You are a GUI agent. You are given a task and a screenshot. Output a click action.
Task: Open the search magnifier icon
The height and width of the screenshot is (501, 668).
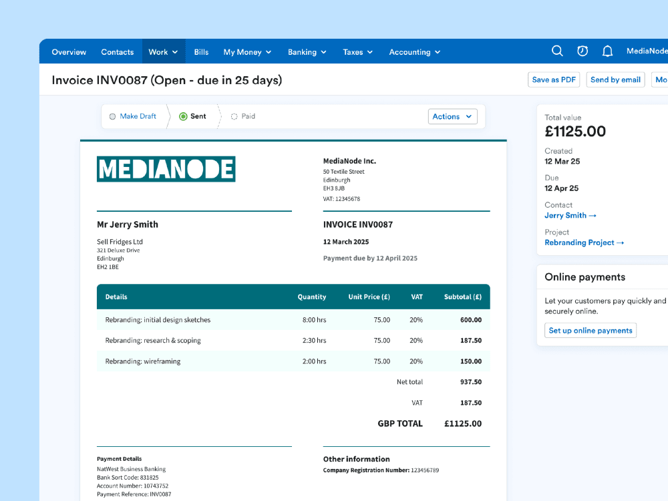click(x=557, y=51)
